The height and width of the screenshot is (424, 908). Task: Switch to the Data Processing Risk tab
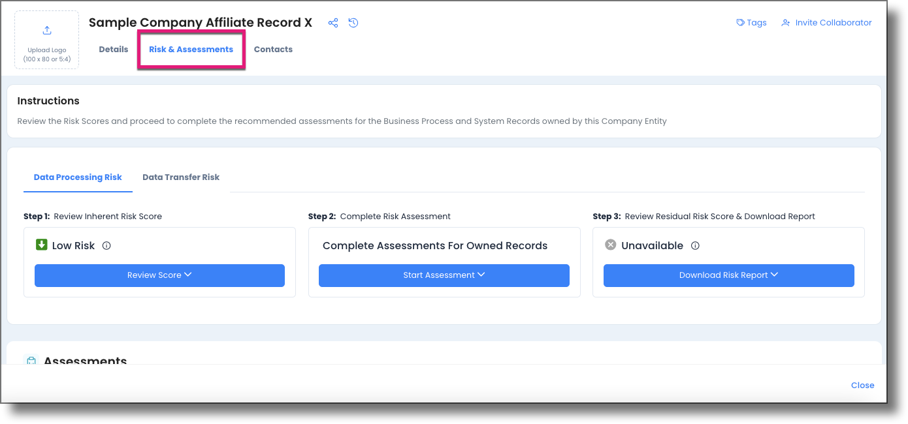coord(78,177)
